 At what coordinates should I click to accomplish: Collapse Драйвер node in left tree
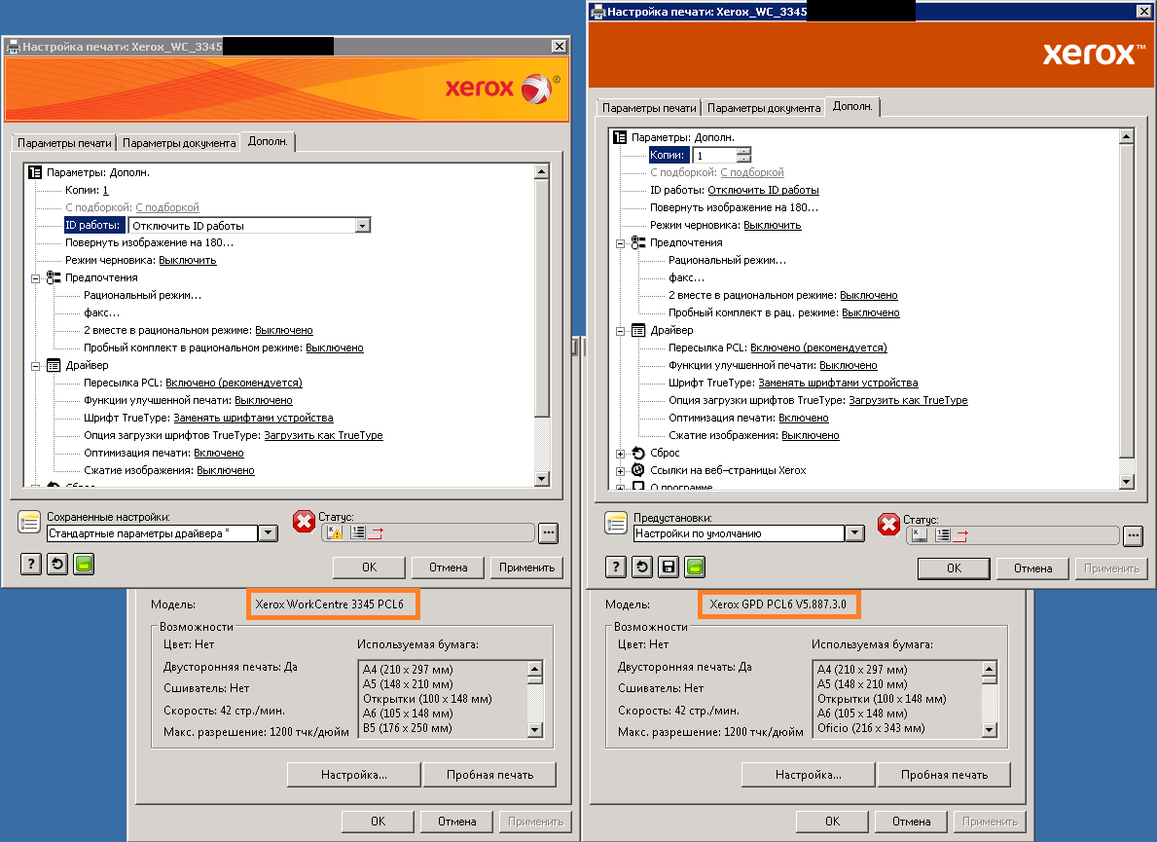tap(35, 366)
